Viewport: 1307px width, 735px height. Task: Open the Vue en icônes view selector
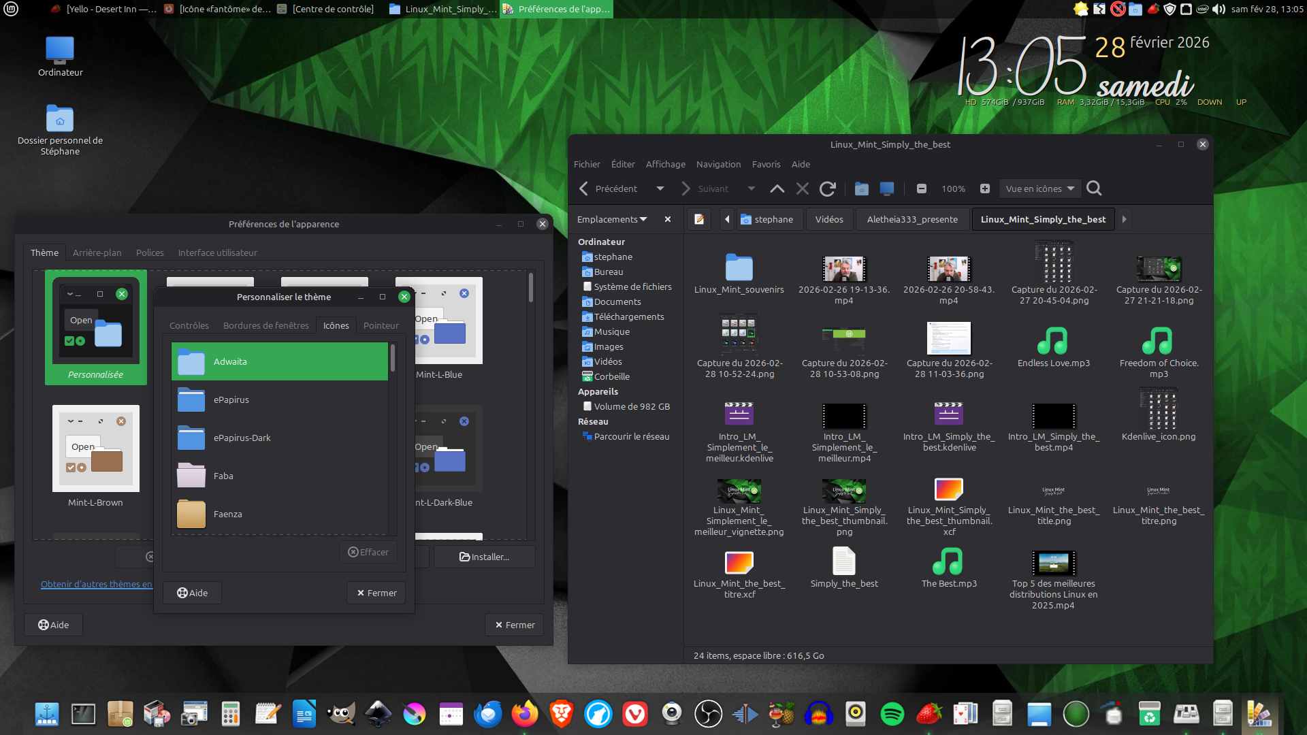(1040, 189)
